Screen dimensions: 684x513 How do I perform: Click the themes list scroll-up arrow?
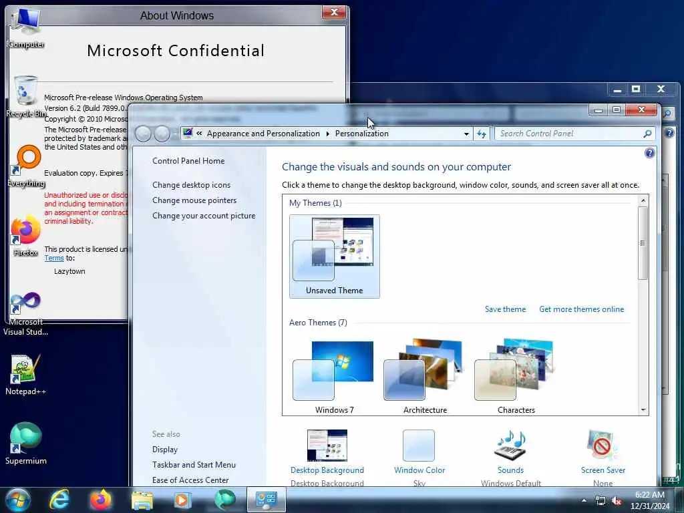643,200
